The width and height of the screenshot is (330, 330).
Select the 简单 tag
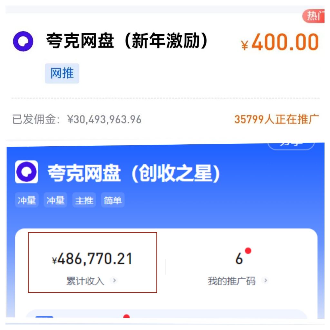click(x=112, y=200)
